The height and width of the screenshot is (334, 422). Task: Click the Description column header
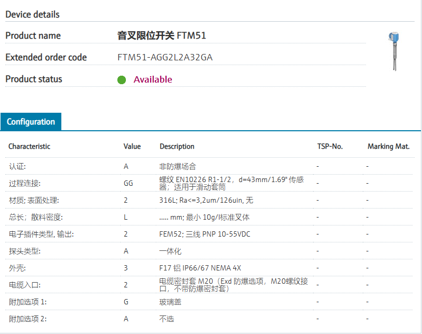(177, 147)
